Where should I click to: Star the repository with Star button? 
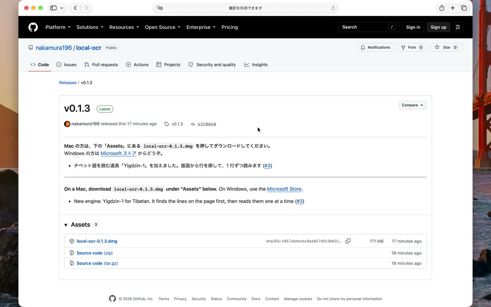[x=446, y=47]
